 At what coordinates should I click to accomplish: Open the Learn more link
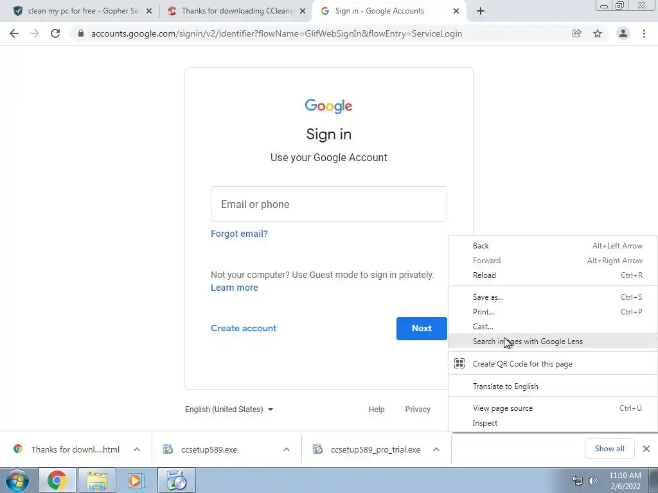pyautogui.click(x=234, y=288)
